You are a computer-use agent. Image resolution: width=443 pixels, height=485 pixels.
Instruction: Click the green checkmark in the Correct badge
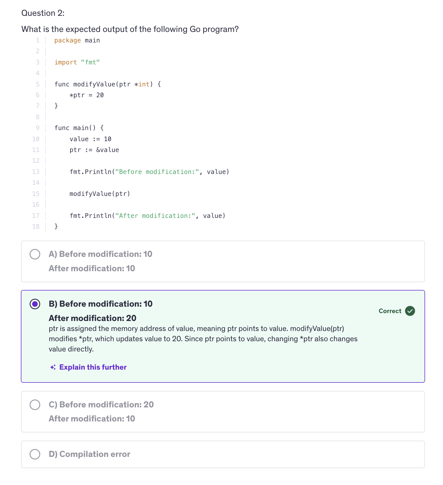pyautogui.click(x=410, y=311)
